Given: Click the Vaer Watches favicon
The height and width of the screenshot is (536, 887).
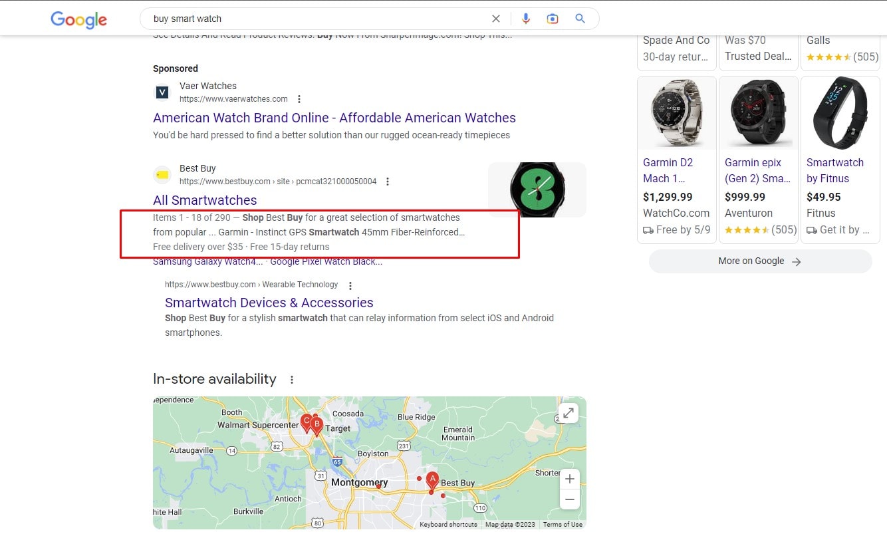Looking at the screenshot, I should click(x=162, y=92).
